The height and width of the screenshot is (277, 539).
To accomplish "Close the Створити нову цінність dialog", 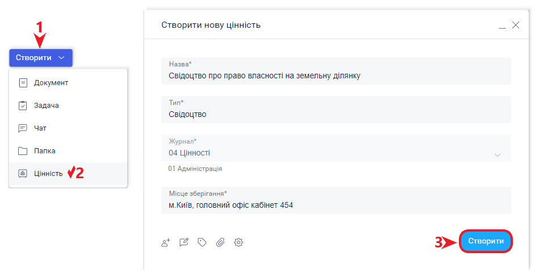I will click(516, 25).
